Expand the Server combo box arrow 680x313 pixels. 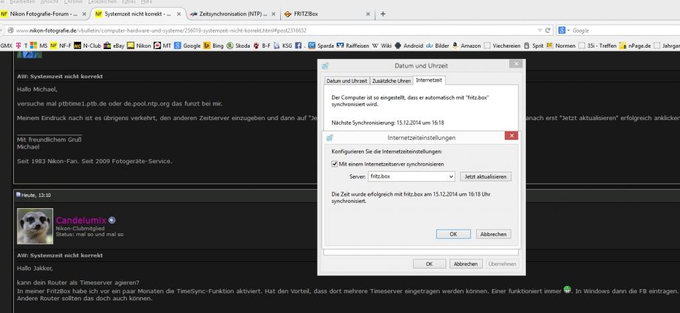coord(452,176)
